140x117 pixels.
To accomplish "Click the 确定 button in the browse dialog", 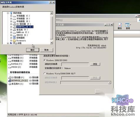I will 33,50.
